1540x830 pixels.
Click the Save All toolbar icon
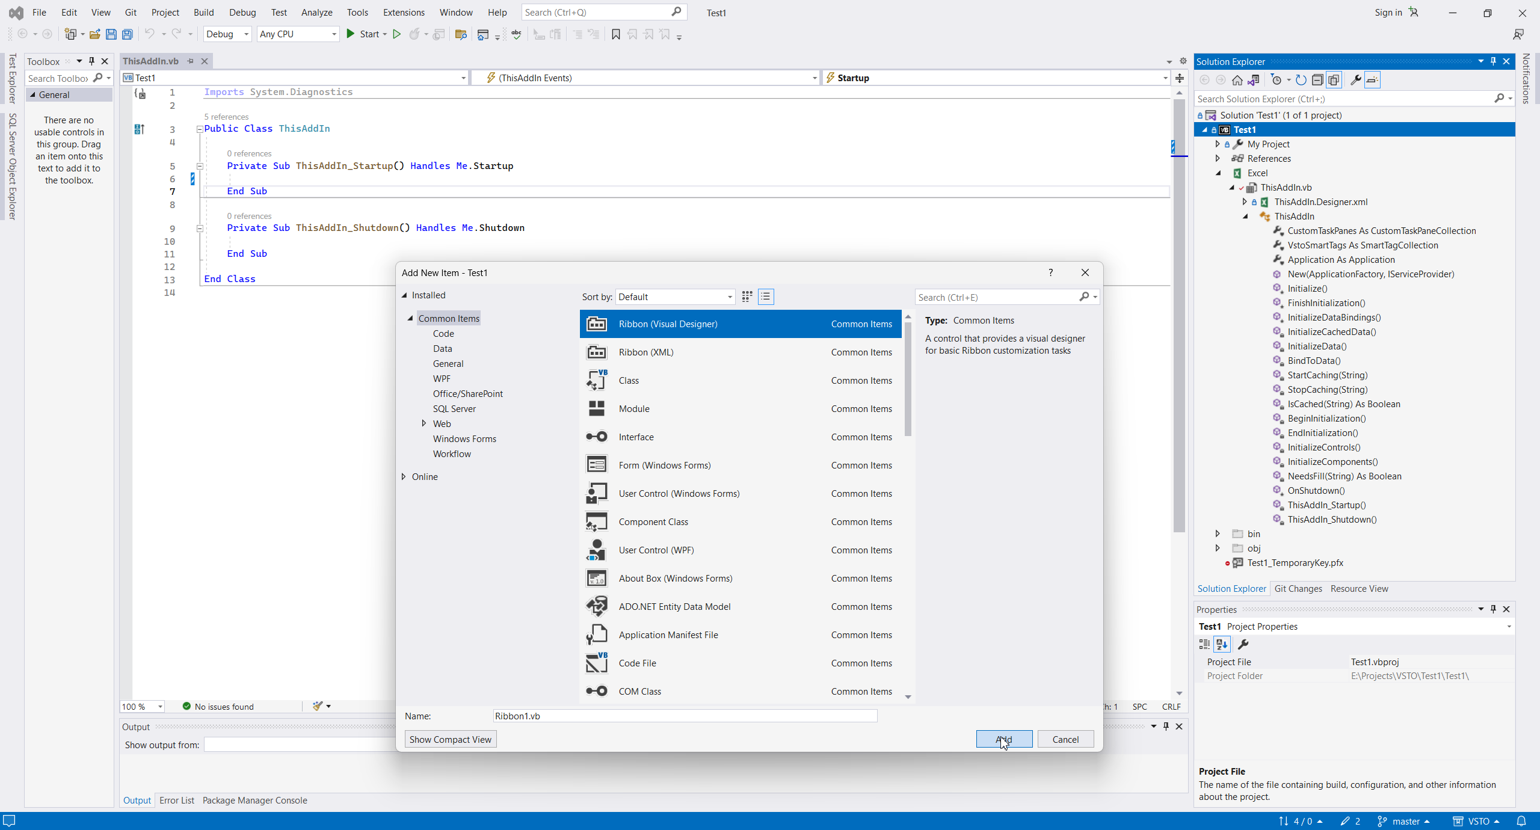127,34
